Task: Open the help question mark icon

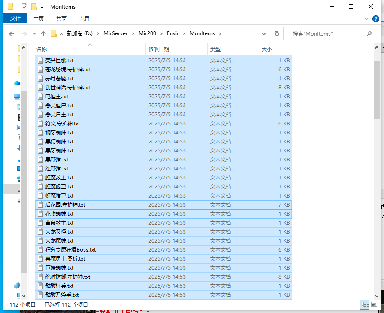Action: click(376, 19)
